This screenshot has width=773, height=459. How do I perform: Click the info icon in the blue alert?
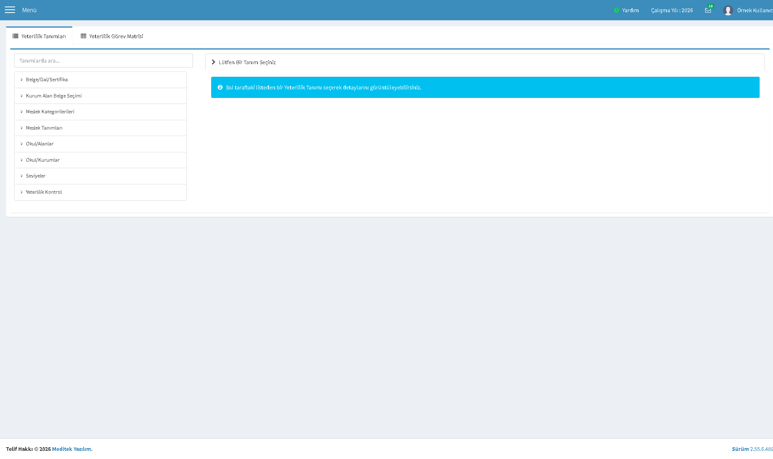click(x=220, y=87)
